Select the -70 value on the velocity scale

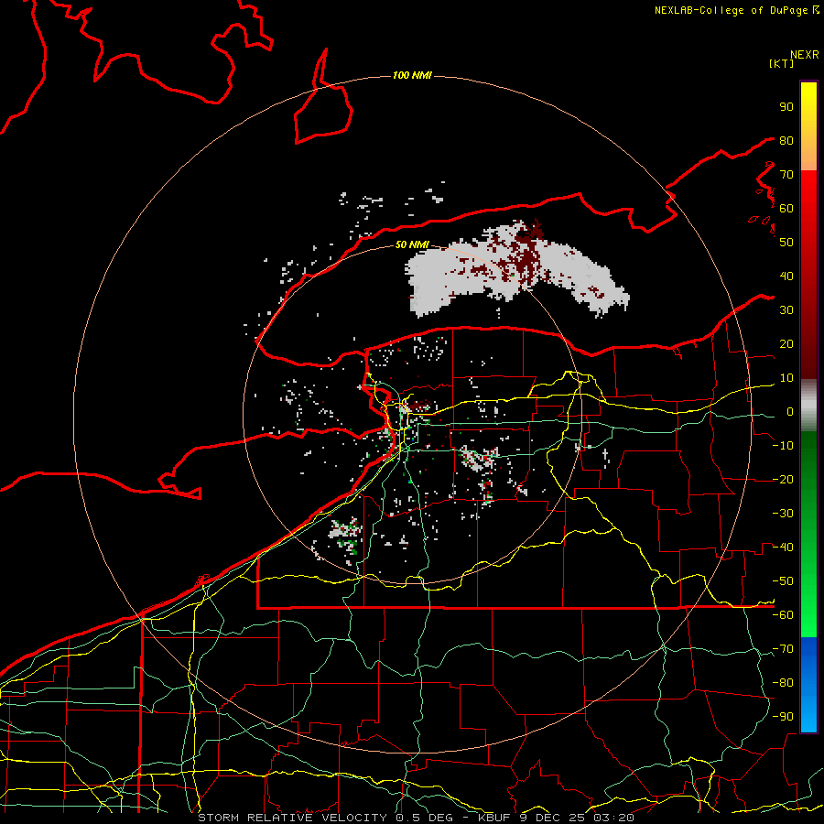click(x=783, y=649)
